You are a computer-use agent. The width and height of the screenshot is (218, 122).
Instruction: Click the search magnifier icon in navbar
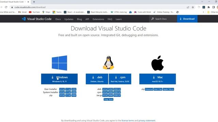pos(153,19)
